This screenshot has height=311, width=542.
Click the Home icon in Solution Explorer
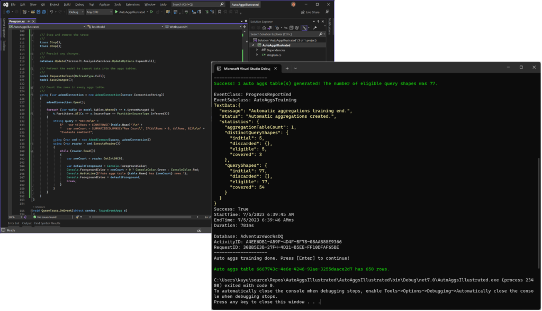(x=264, y=28)
